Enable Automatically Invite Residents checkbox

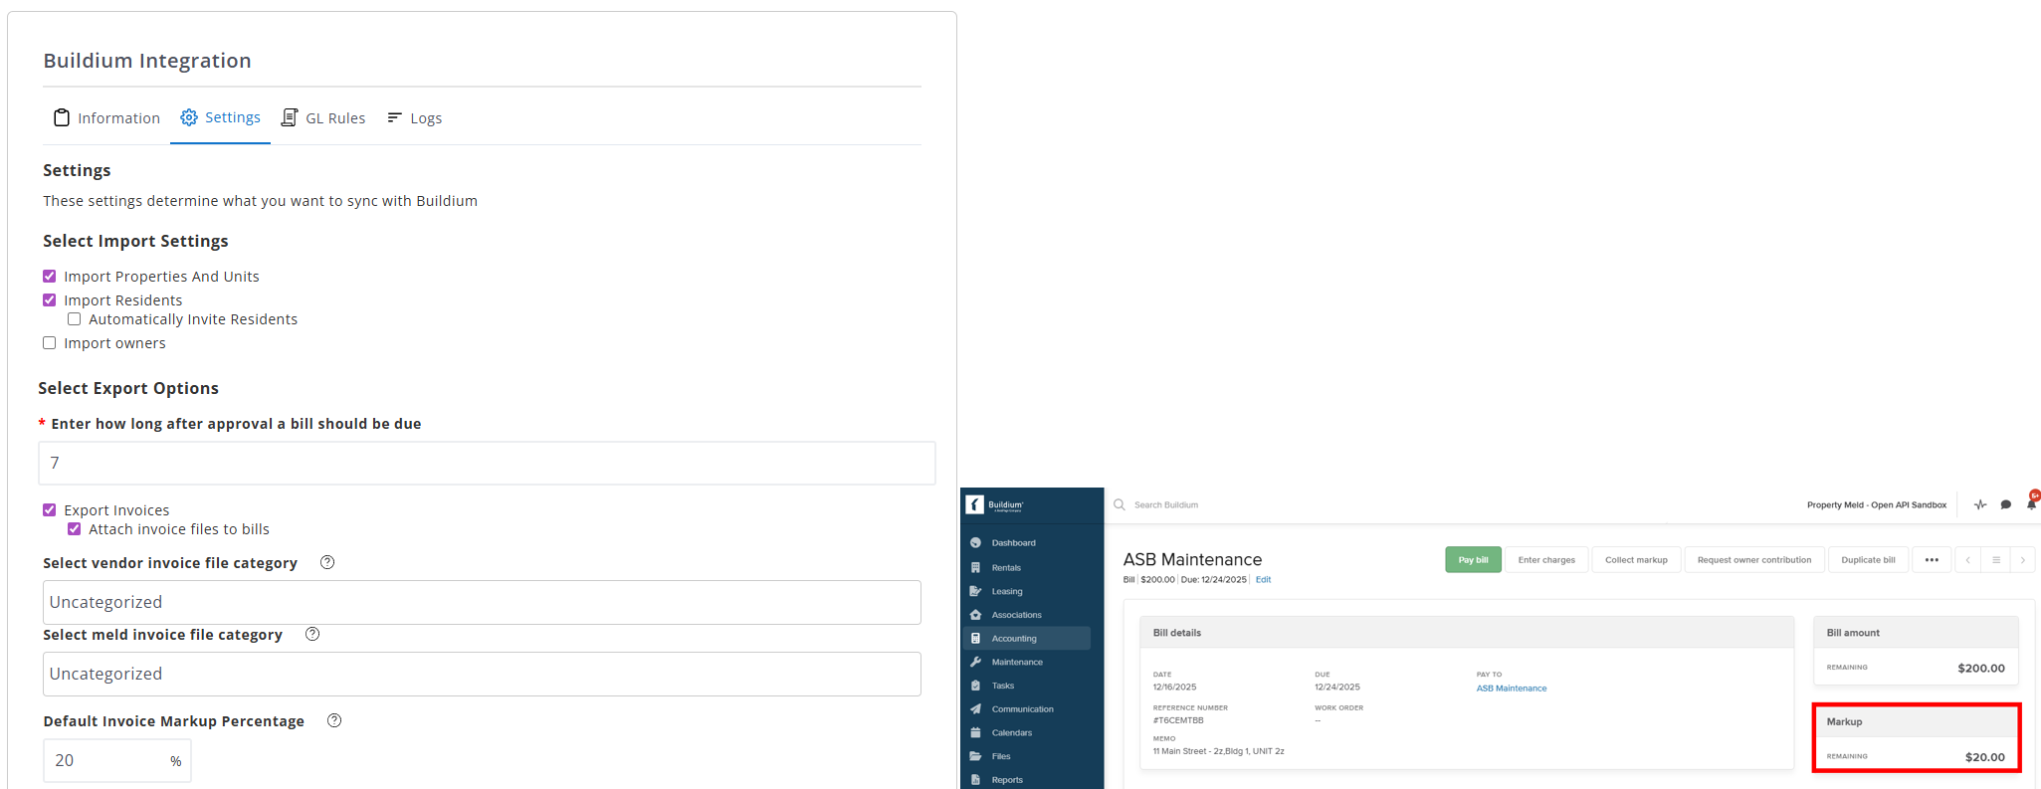(75, 319)
